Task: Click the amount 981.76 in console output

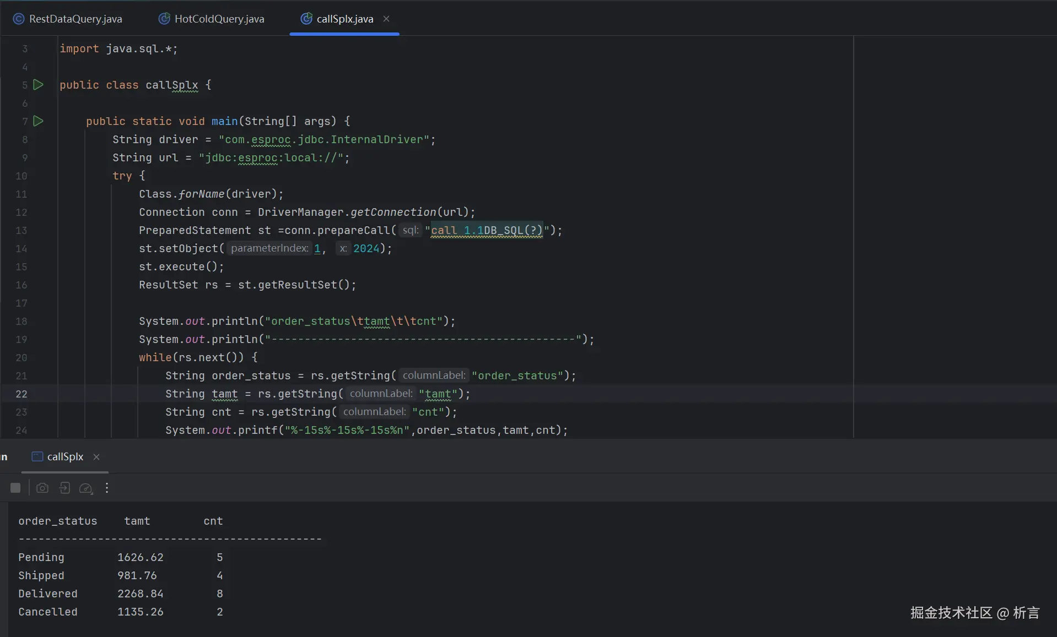Action: pyautogui.click(x=137, y=575)
